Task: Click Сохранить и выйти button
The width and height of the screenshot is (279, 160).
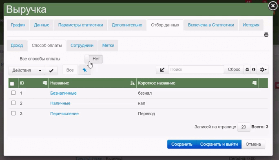Action: (x=219, y=144)
